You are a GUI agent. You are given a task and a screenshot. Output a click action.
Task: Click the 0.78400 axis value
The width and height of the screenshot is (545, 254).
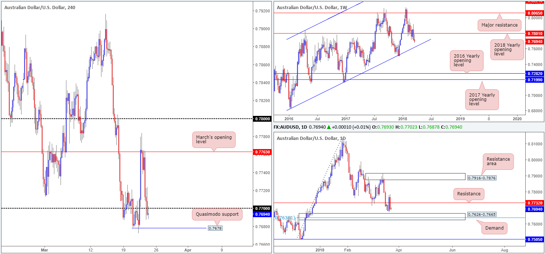click(263, 83)
